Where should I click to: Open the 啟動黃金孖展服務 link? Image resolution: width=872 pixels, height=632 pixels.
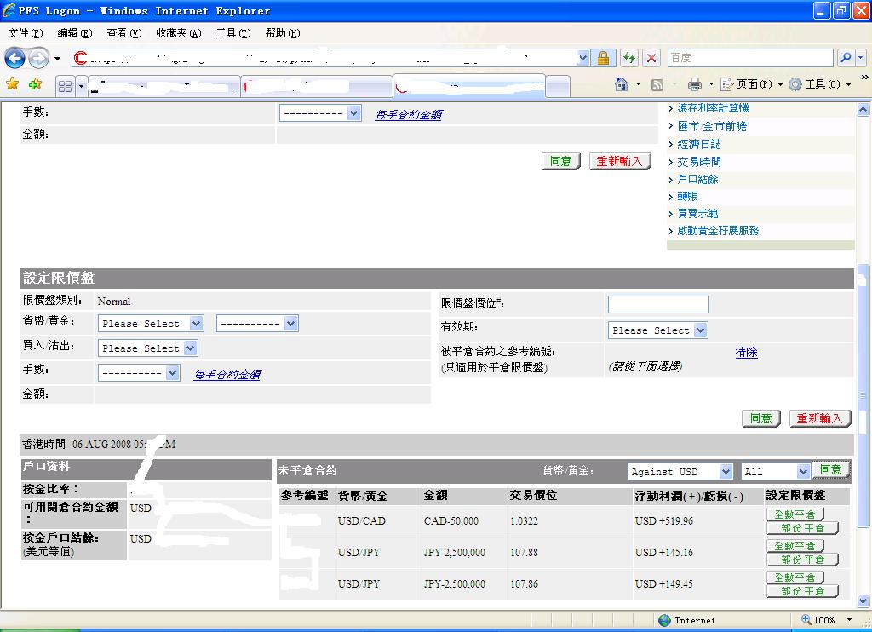(x=717, y=230)
